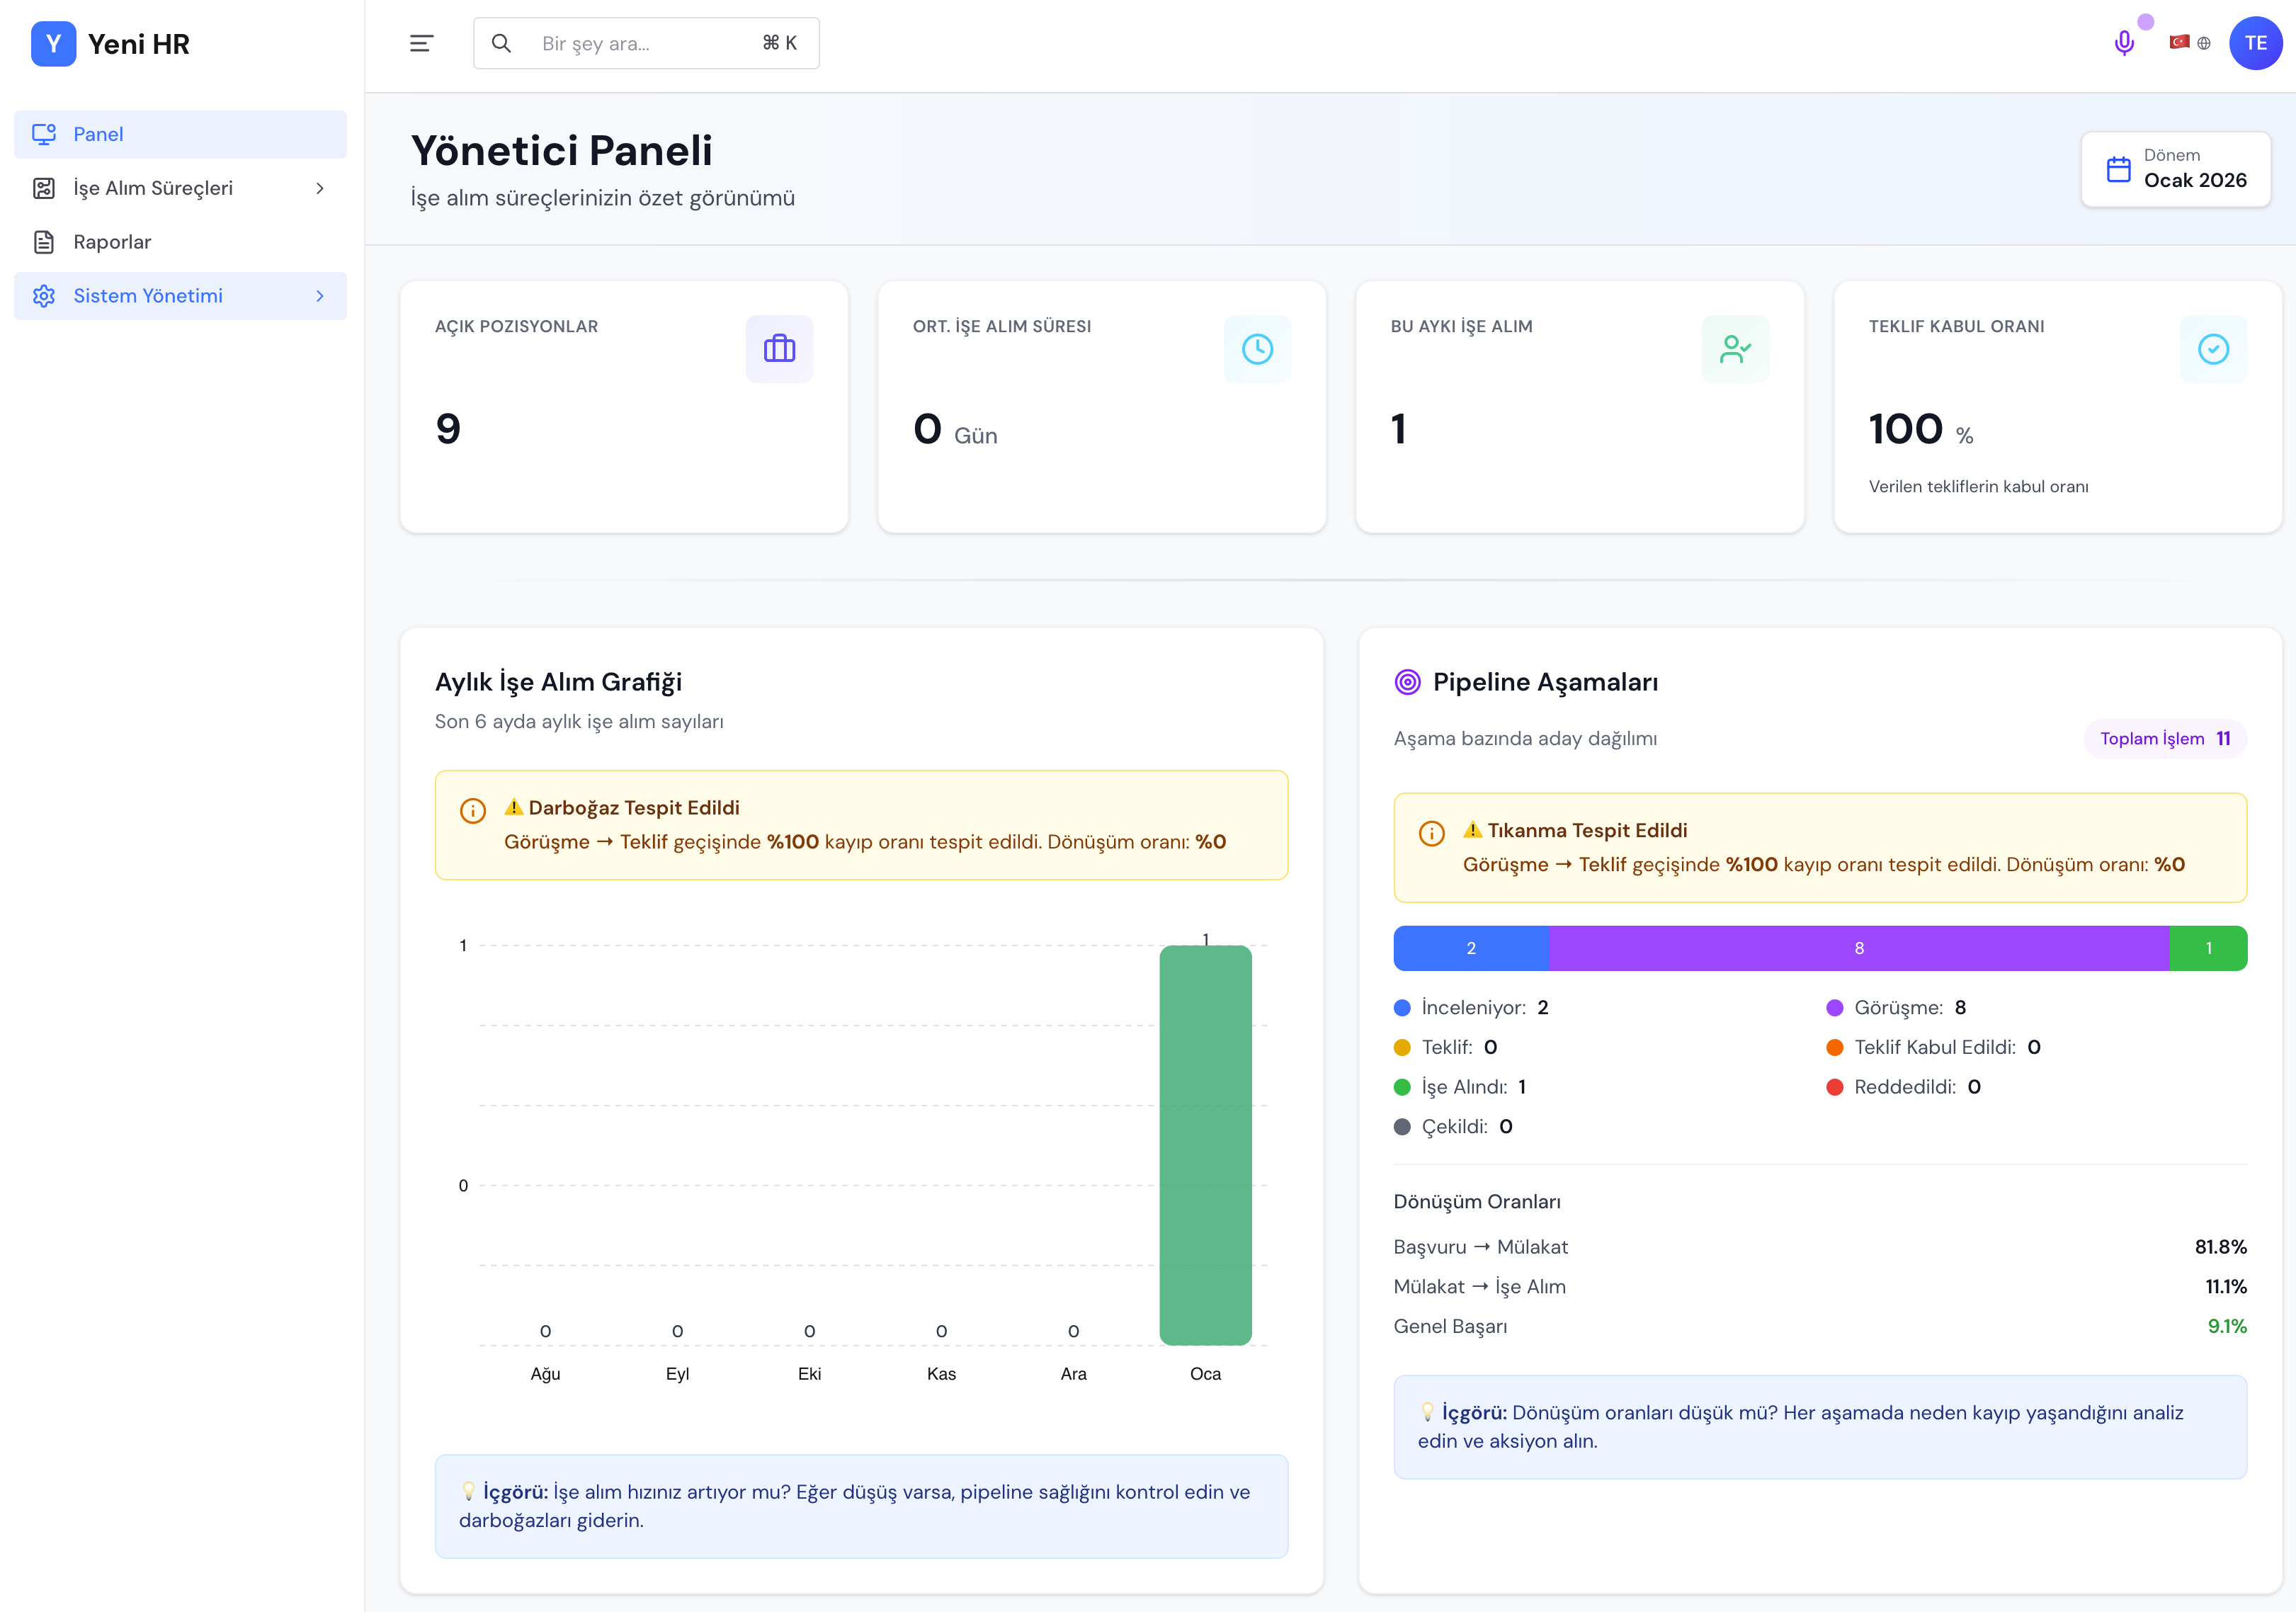Click the calendar icon in Dönem selector
The height and width of the screenshot is (1612, 2296).
coord(2118,169)
